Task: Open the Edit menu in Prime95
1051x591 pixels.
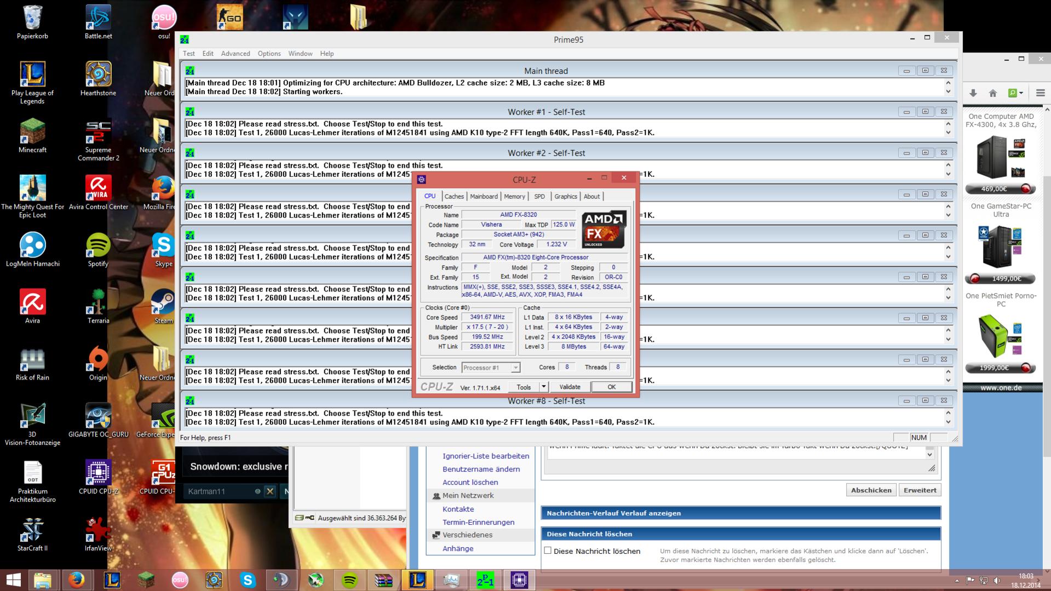Action: pyautogui.click(x=208, y=54)
